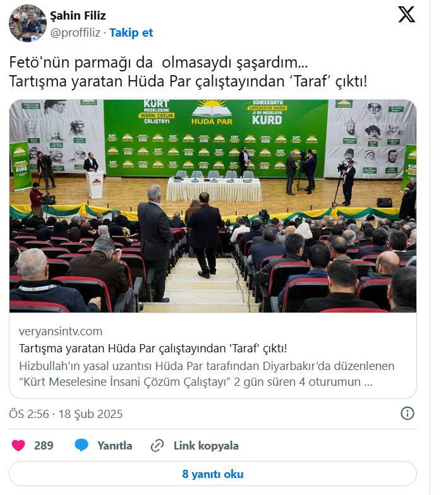Click the chain link copy icon
This screenshot has height=495, width=441.
(157, 446)
